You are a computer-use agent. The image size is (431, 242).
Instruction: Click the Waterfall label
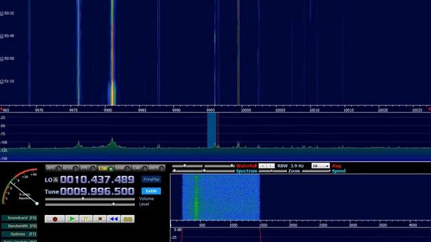click(x=246, y=166)
